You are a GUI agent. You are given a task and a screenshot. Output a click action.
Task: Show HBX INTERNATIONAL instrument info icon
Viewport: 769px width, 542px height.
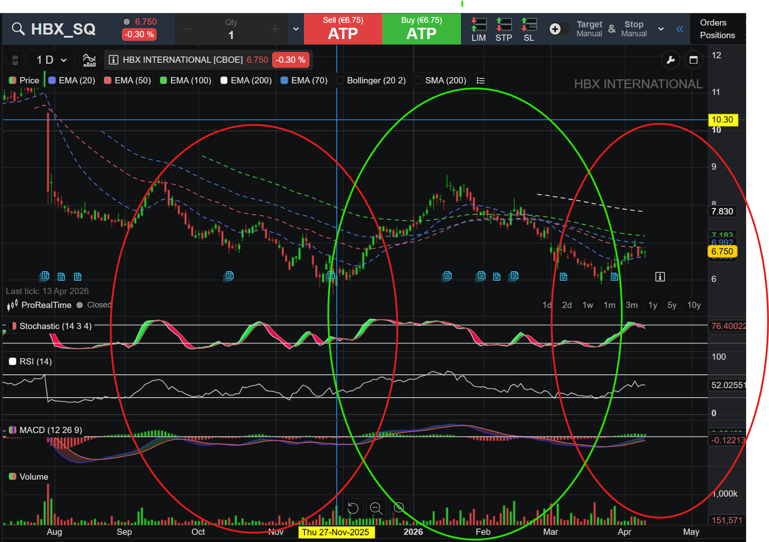(x=113, y=60)
